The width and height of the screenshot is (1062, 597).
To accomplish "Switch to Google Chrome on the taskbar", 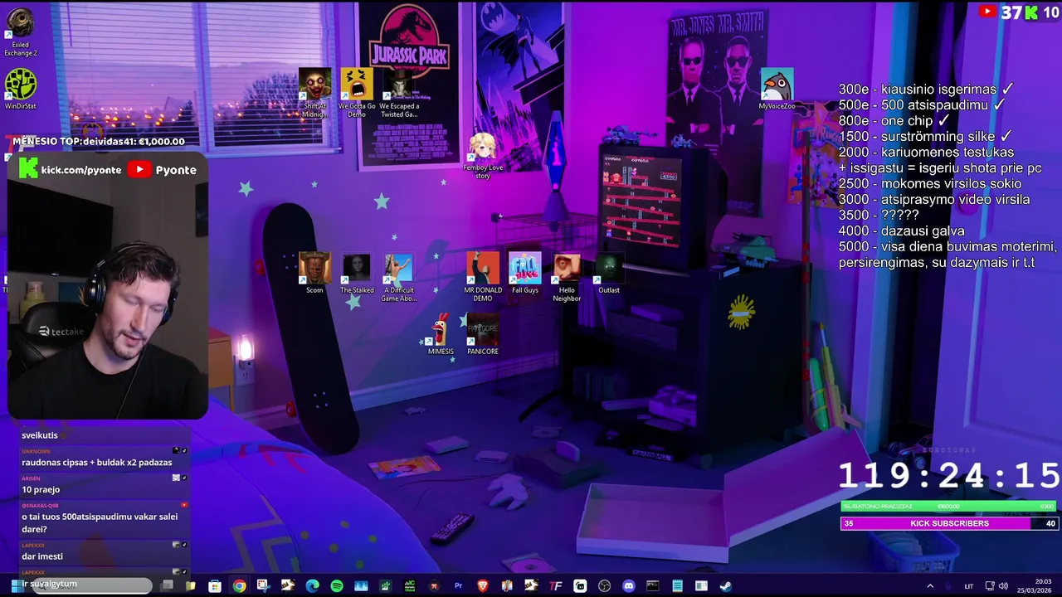I will pyautogui.click(x=239, y=586).
